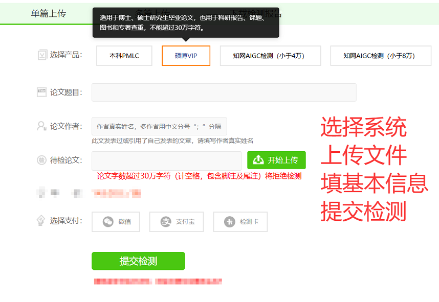This screenshot has height=302, width=439.
Task: Pick 检测卡 as the payment method
Action: 240,222
